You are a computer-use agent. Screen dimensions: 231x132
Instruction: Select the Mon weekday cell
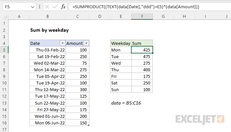point(121,50)
